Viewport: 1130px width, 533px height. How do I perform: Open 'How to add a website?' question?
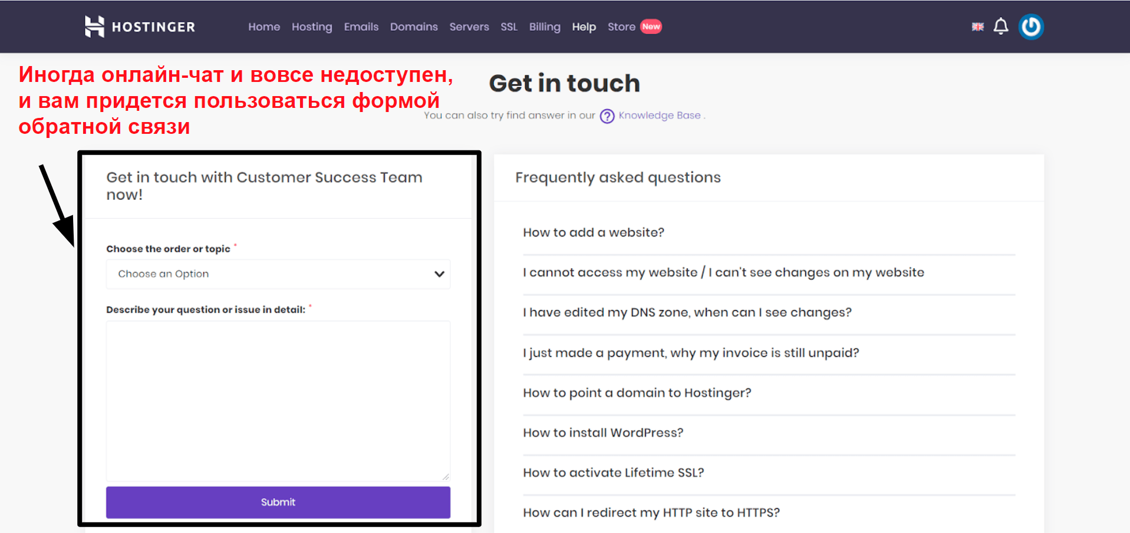tap(593, 232)
